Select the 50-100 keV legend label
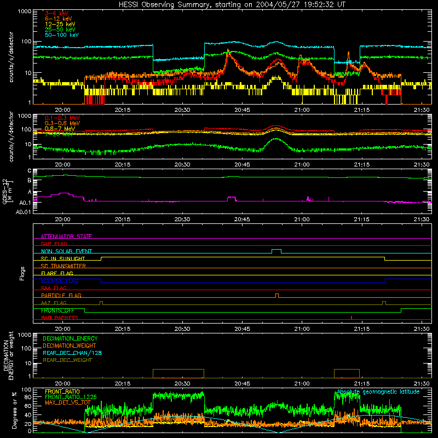The image size is (438, 438). pos(62,35)
